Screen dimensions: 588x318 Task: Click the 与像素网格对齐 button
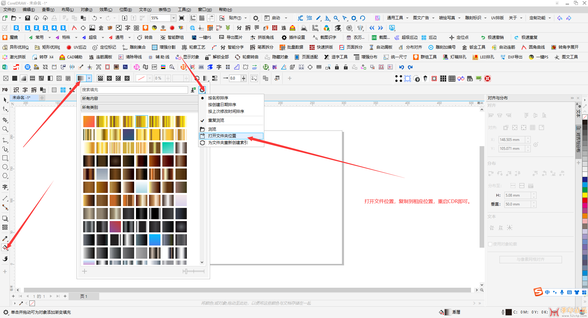530,259
